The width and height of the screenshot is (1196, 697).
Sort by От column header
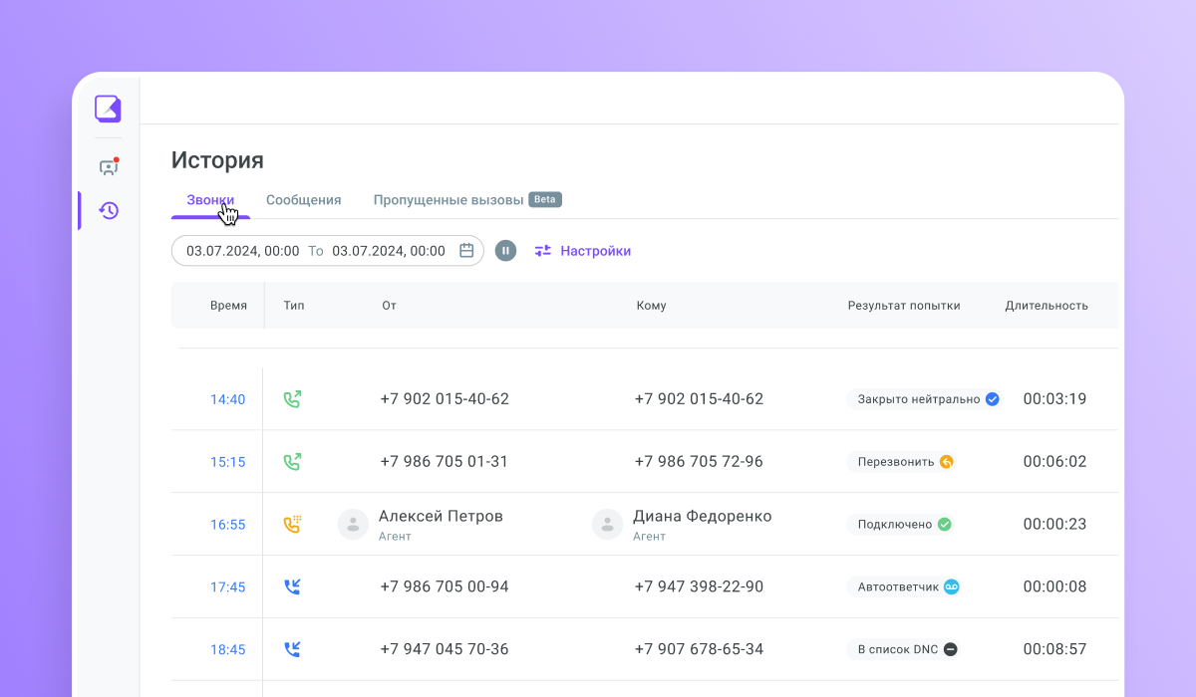[389, 306]
